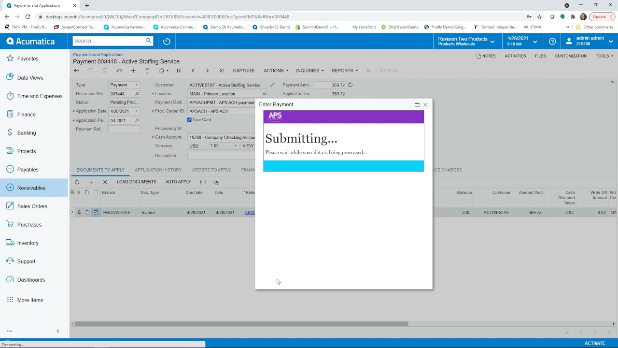Expand the PRODWHOLE invoice row
The width and height of the screenshot is (618, 348).
click(72, 212)
